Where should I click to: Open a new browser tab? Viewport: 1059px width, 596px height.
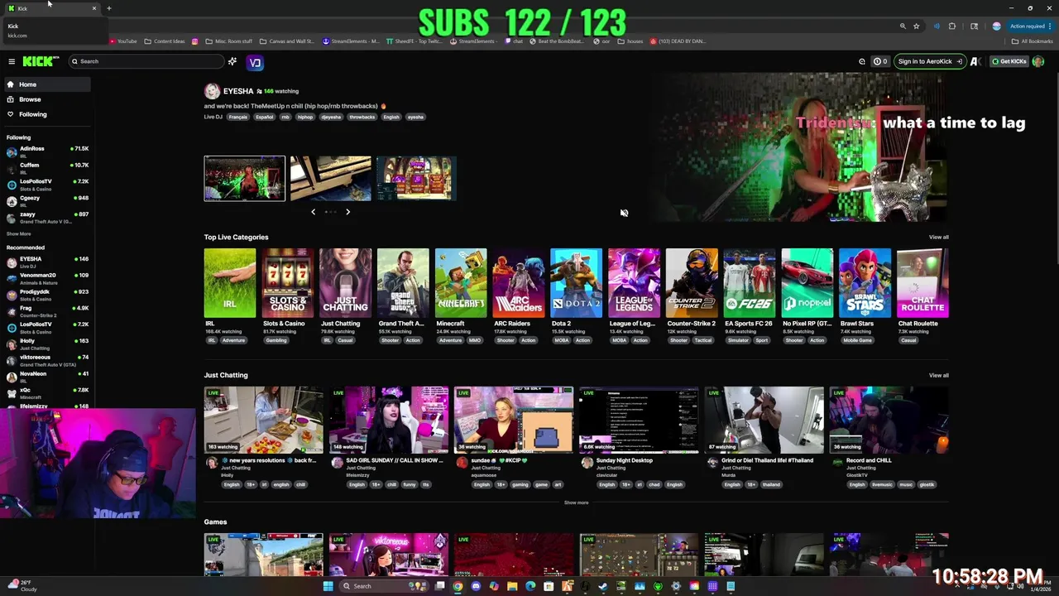point(108,8)
